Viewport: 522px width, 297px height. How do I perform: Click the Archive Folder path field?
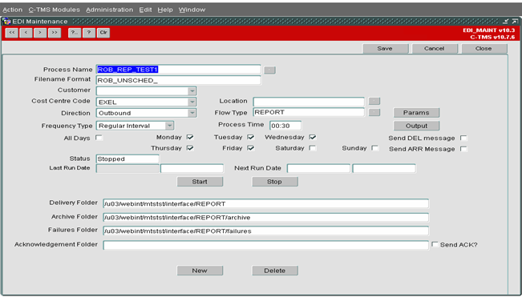(x=266, y=217)
